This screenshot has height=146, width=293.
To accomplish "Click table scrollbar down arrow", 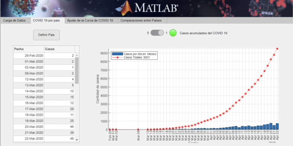I will tap(77, 140).
